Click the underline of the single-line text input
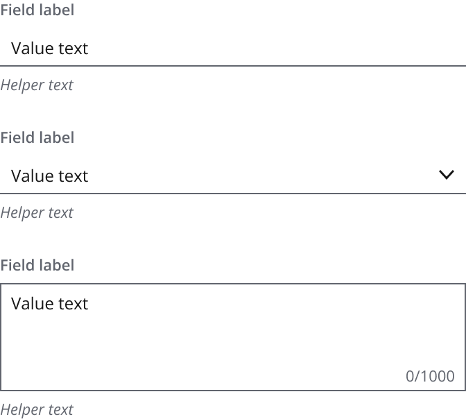This screenshot has height=419, width=466. click(x=233, y=66)
